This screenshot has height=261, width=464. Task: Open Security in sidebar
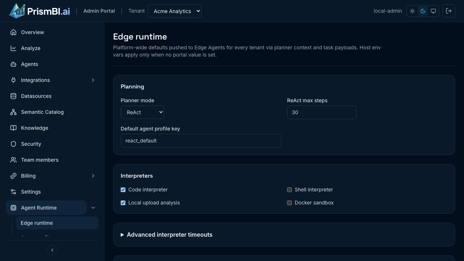point(52,144)
